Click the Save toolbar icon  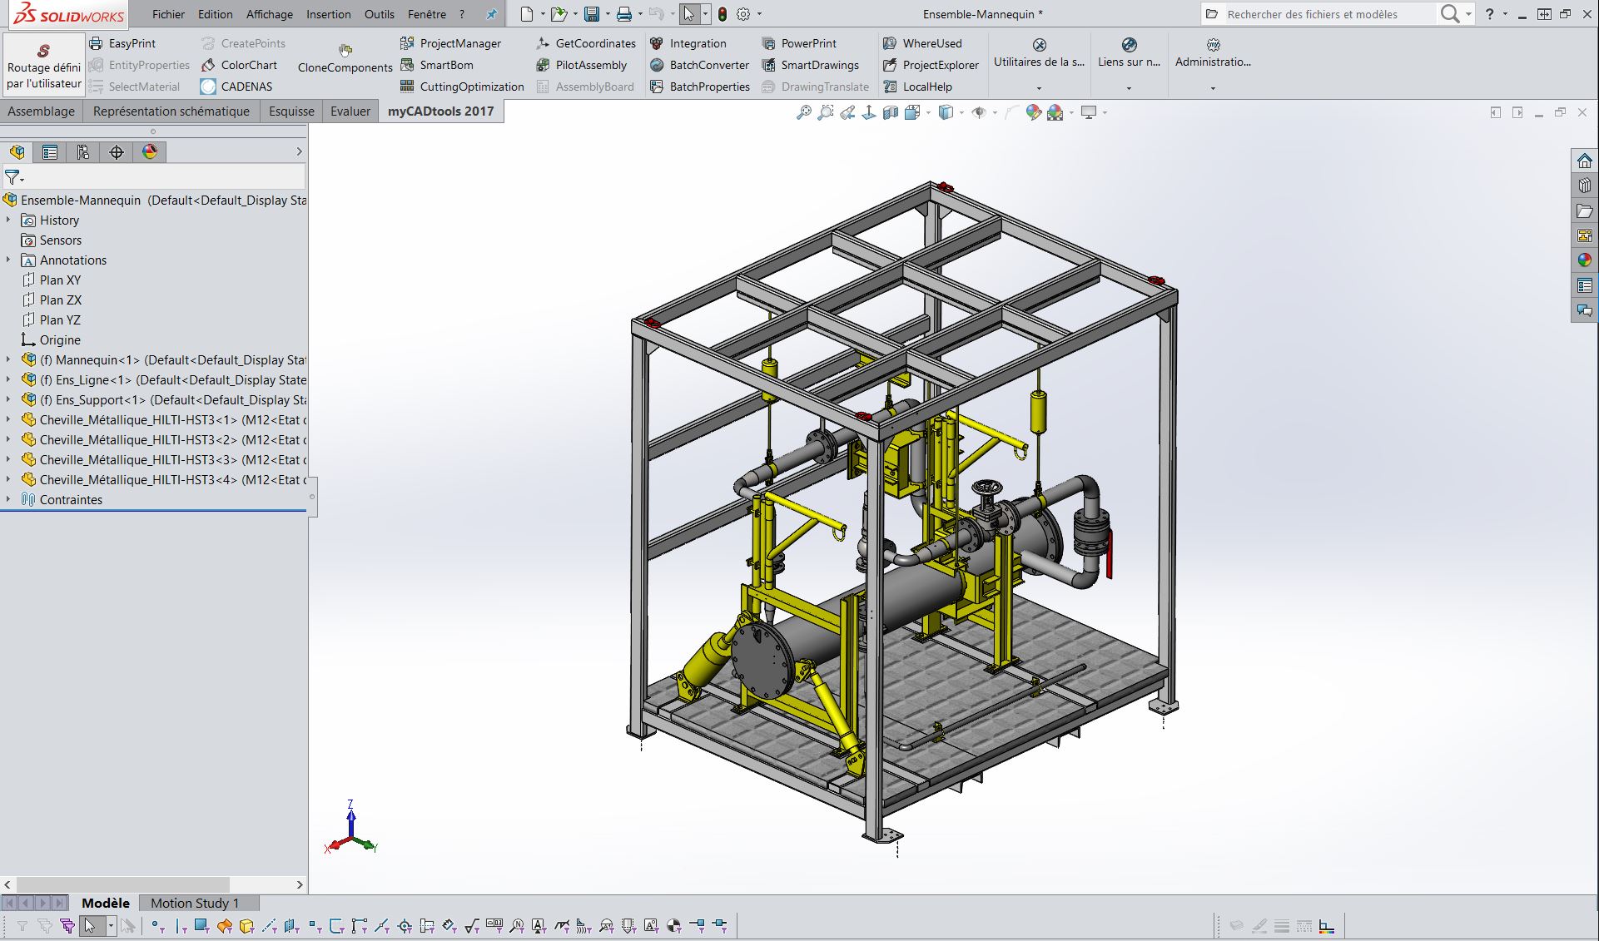click(x=592, y=14)
